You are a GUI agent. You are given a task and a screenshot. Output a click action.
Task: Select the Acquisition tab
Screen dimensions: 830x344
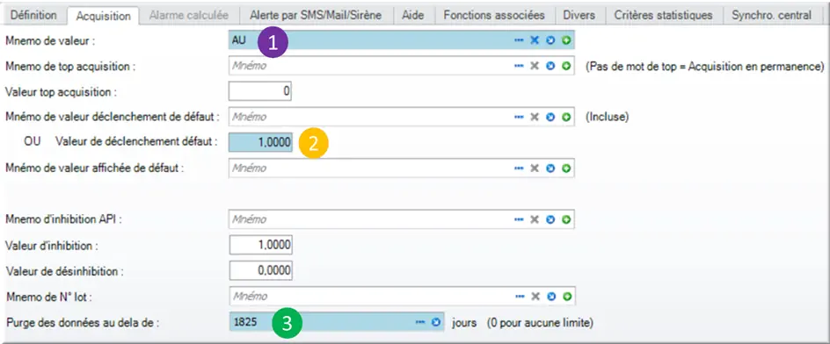coord(103,16)
